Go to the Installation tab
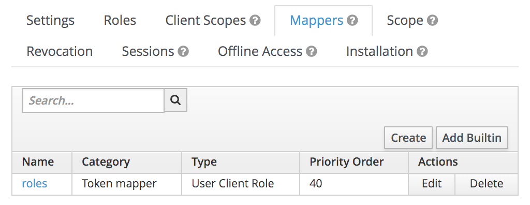This screenshot has height=205, width=530. pyautogui.click(x=379, y=52)
